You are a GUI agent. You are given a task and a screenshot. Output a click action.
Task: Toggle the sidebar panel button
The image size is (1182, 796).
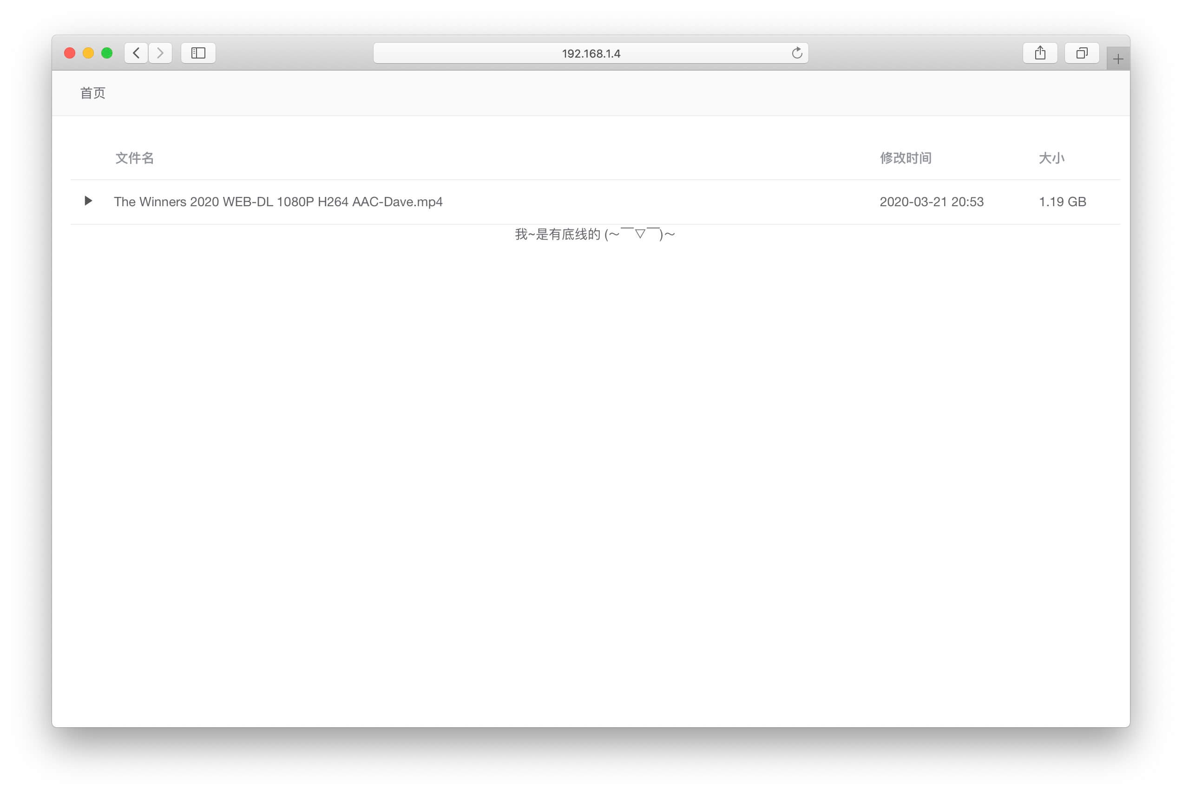[198, 53]
